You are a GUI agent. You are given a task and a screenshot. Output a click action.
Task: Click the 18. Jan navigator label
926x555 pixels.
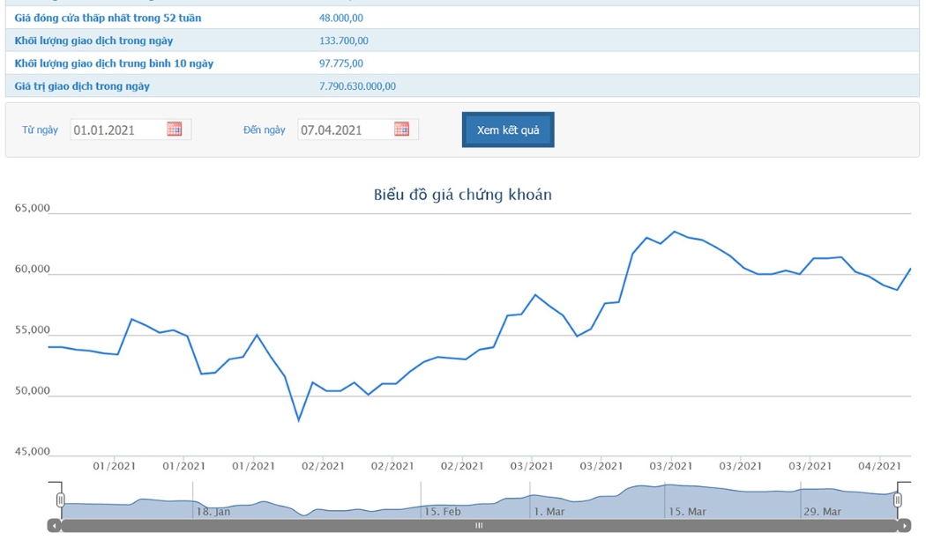[x=213, y=511]
